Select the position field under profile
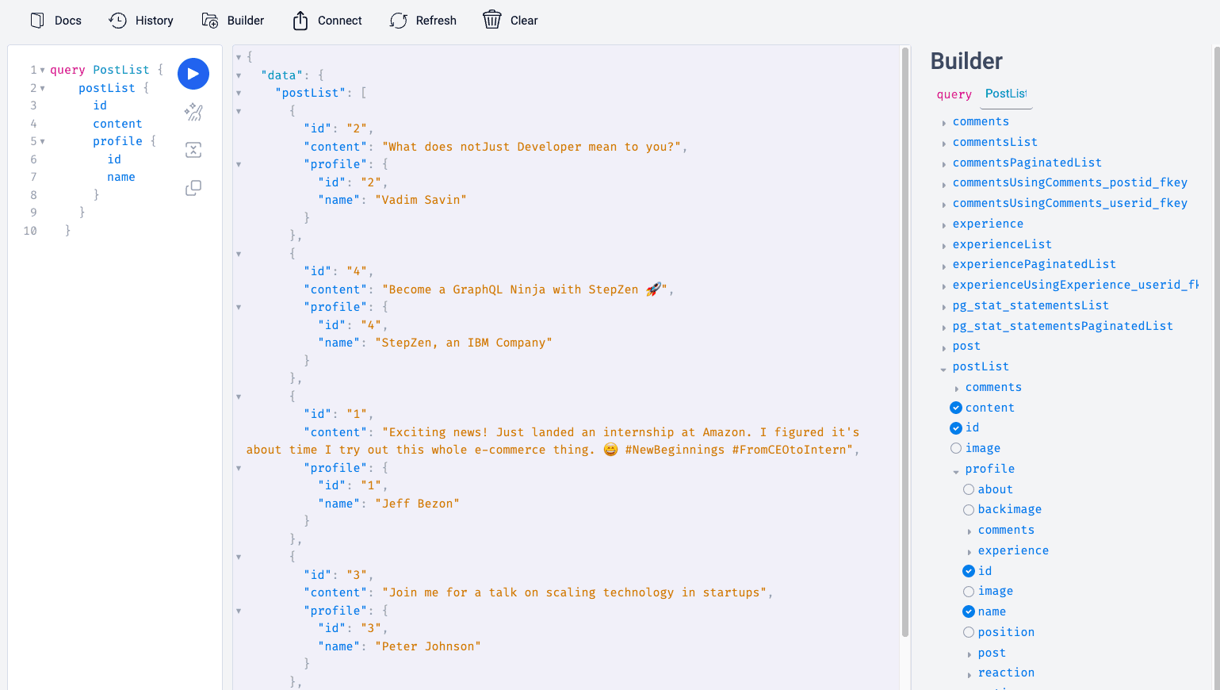Image resolution: width=1220 pixels, height=690 pixels. 969,632
